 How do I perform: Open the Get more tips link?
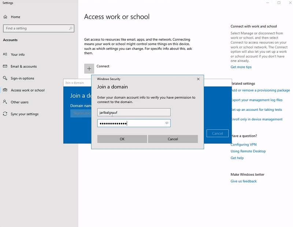(x=241, y=67)
